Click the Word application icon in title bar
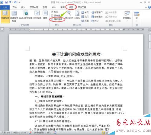This screenshot has width=151, height=135. click(2, 2)
